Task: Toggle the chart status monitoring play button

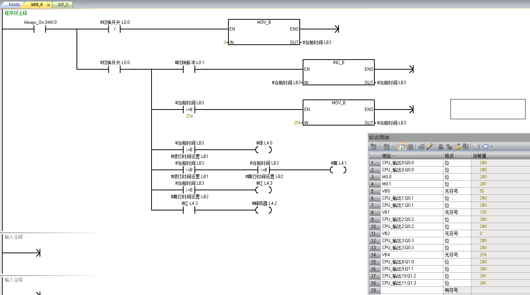Action: 402,147
